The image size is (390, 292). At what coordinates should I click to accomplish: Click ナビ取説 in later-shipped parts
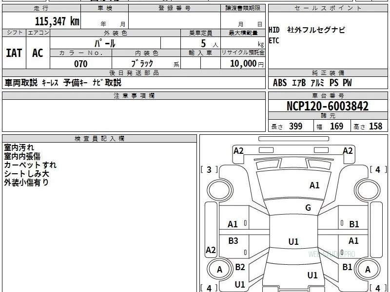coord(107,83)
